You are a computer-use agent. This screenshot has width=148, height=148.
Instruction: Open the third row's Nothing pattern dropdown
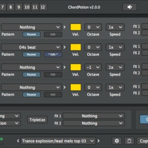[32, 67]
